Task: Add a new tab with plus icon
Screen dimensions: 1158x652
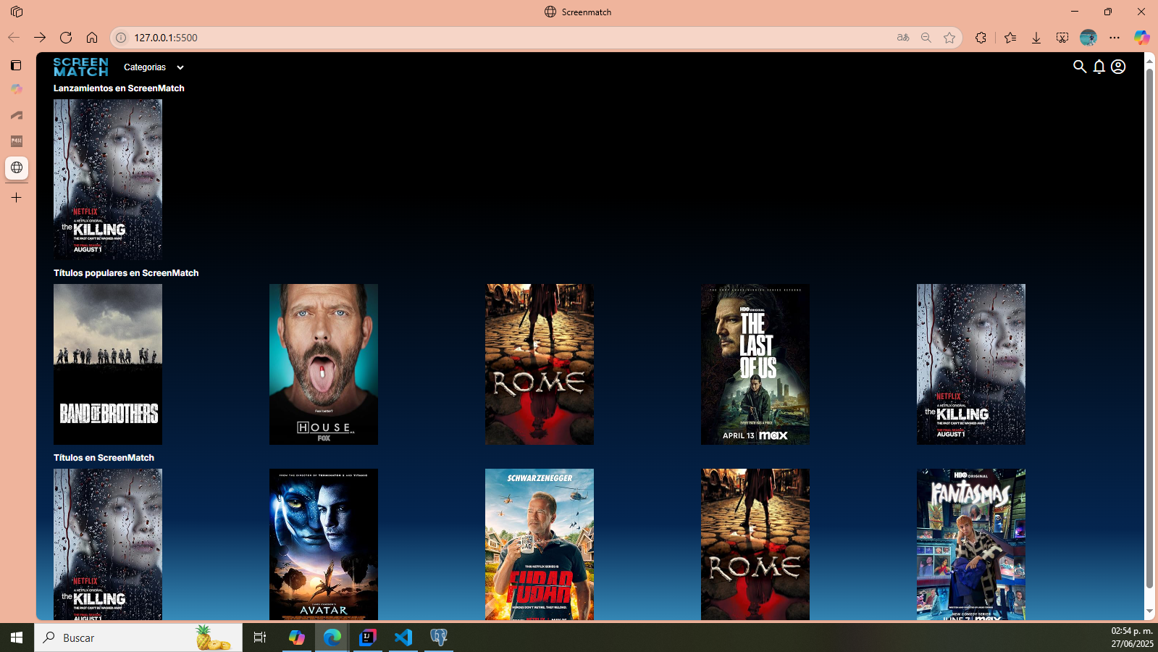Action: point(16,197)
